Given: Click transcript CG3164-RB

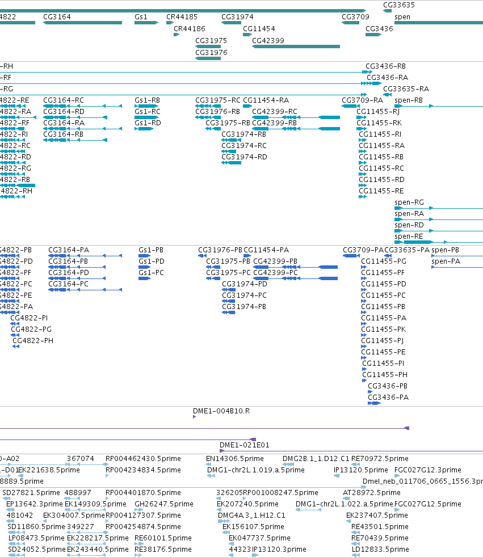Looking at the screenshot, I should coord(64,134).
